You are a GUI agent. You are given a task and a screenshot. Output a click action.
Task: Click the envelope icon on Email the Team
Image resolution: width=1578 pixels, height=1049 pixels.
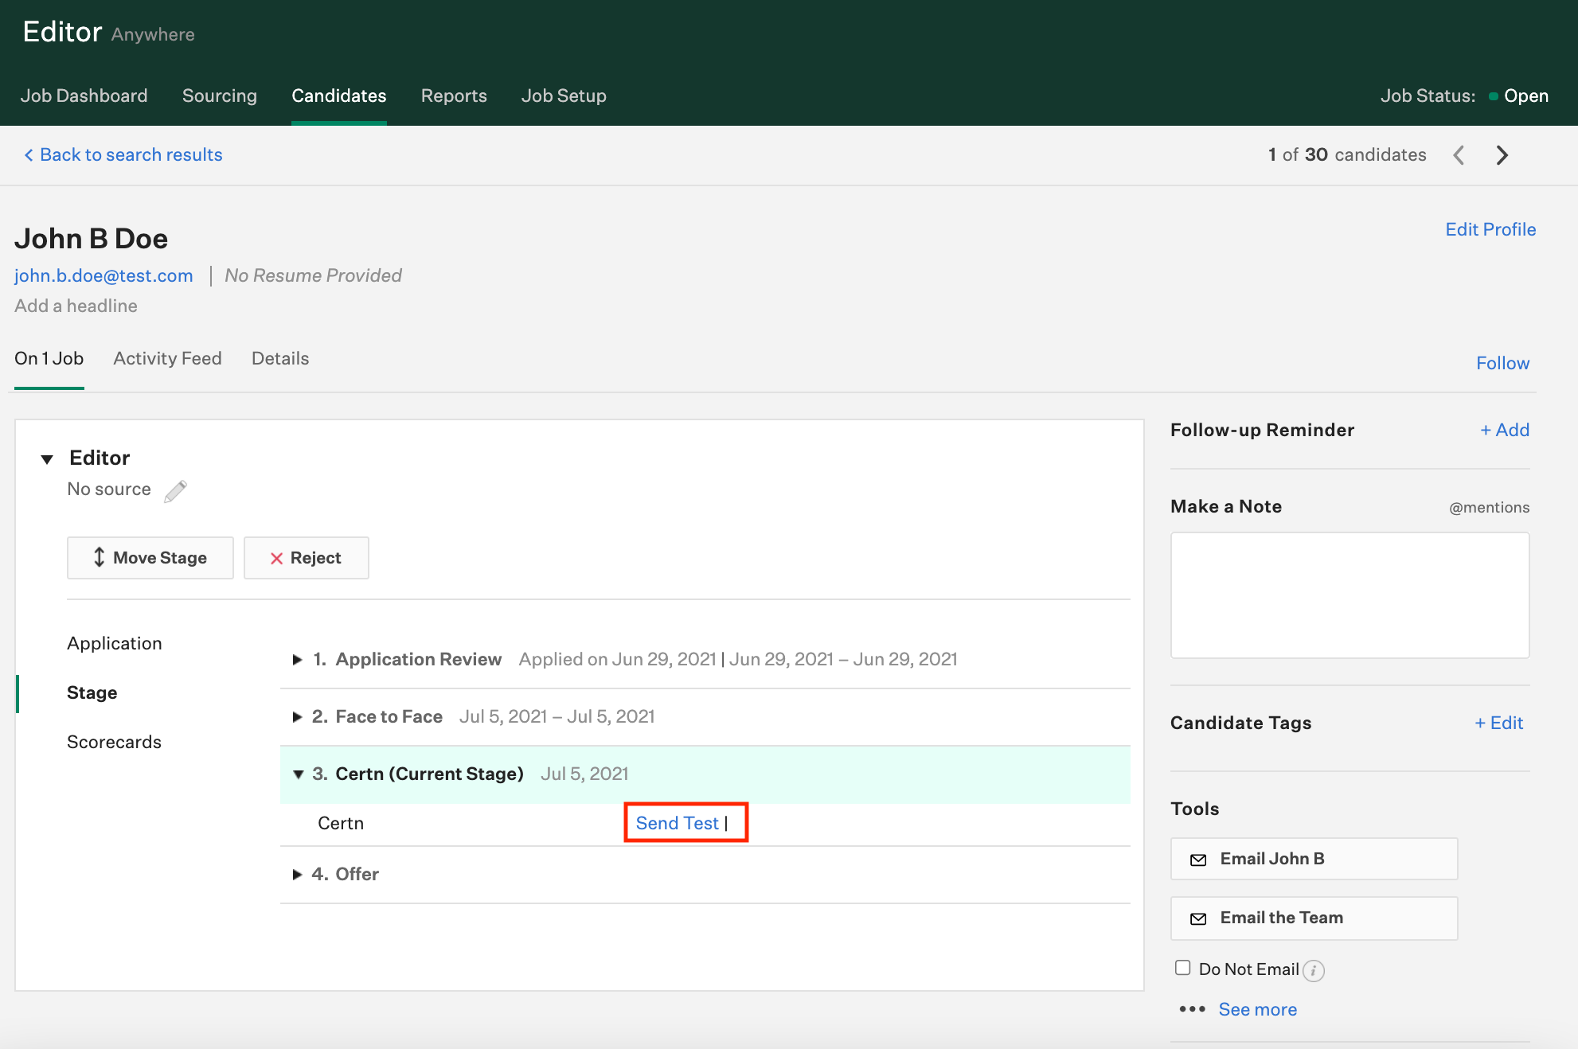1198,918
